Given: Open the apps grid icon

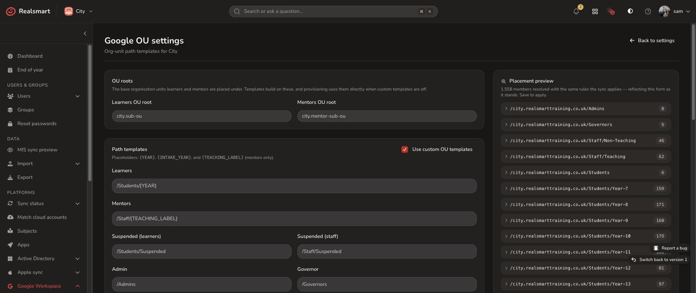Looking at the screenshot, I should click(x=595, y=12).
